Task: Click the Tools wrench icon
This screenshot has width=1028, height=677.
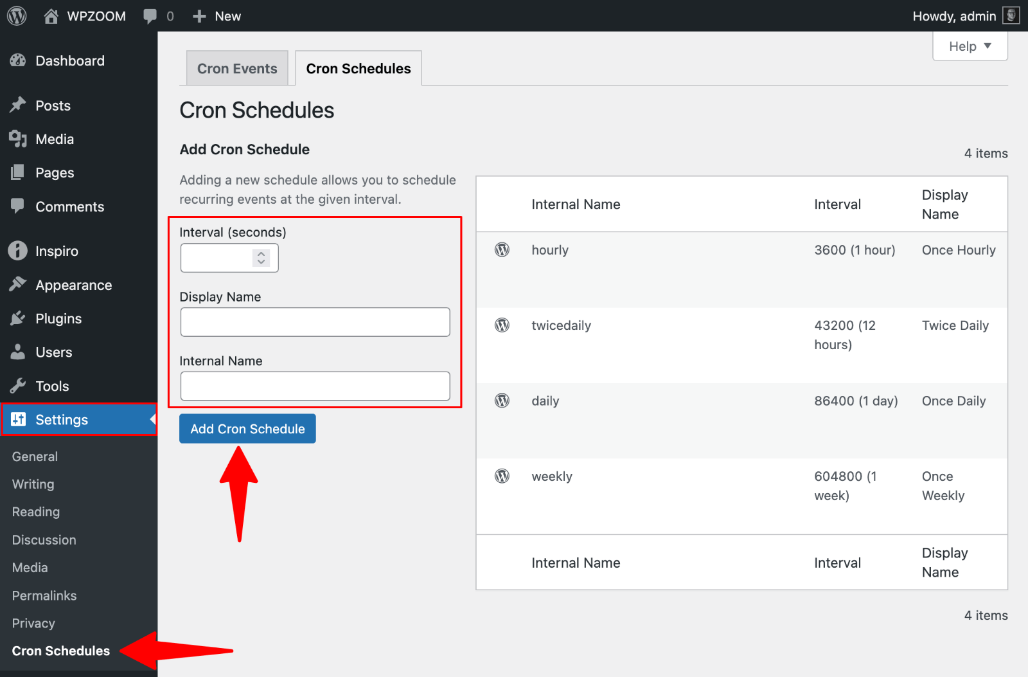Action: (x=18, y=386)
